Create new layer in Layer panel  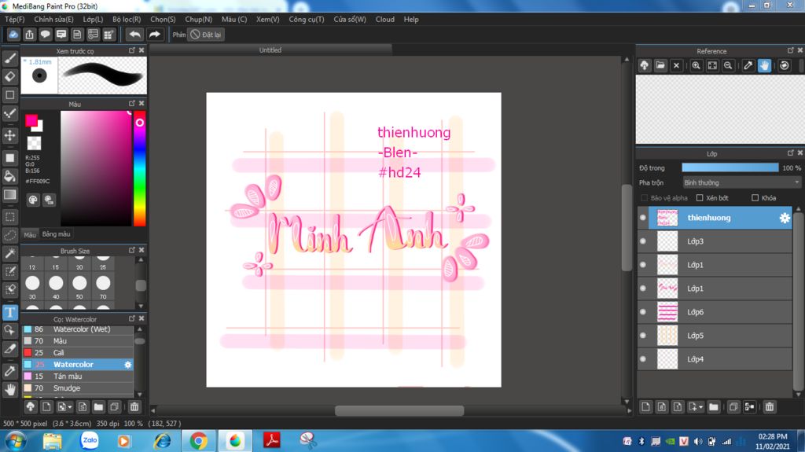pos(646,407)
